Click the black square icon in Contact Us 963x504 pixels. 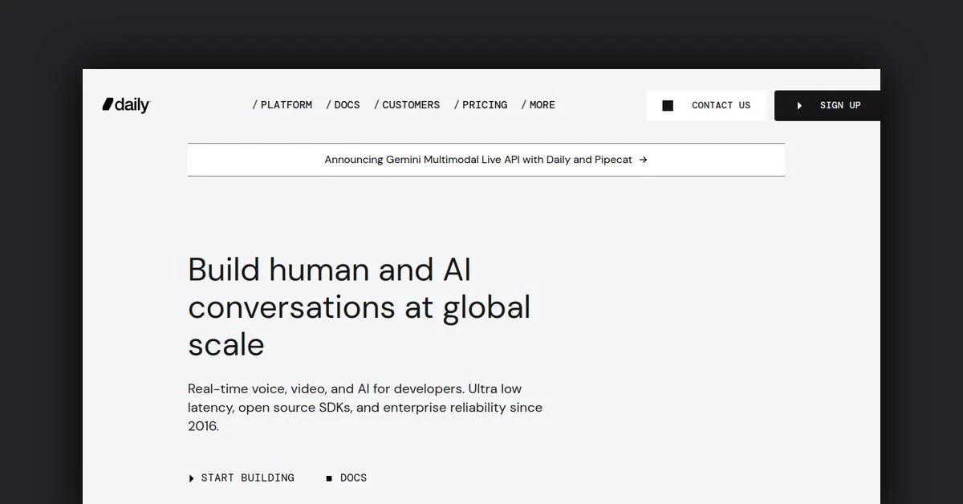pos(668,106)
